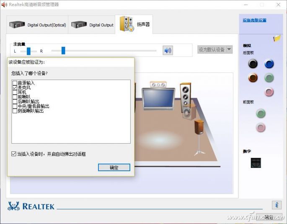The image size is (287, 224).
Task: Click the center speaker above the monitor
Action: pos(158,85)
